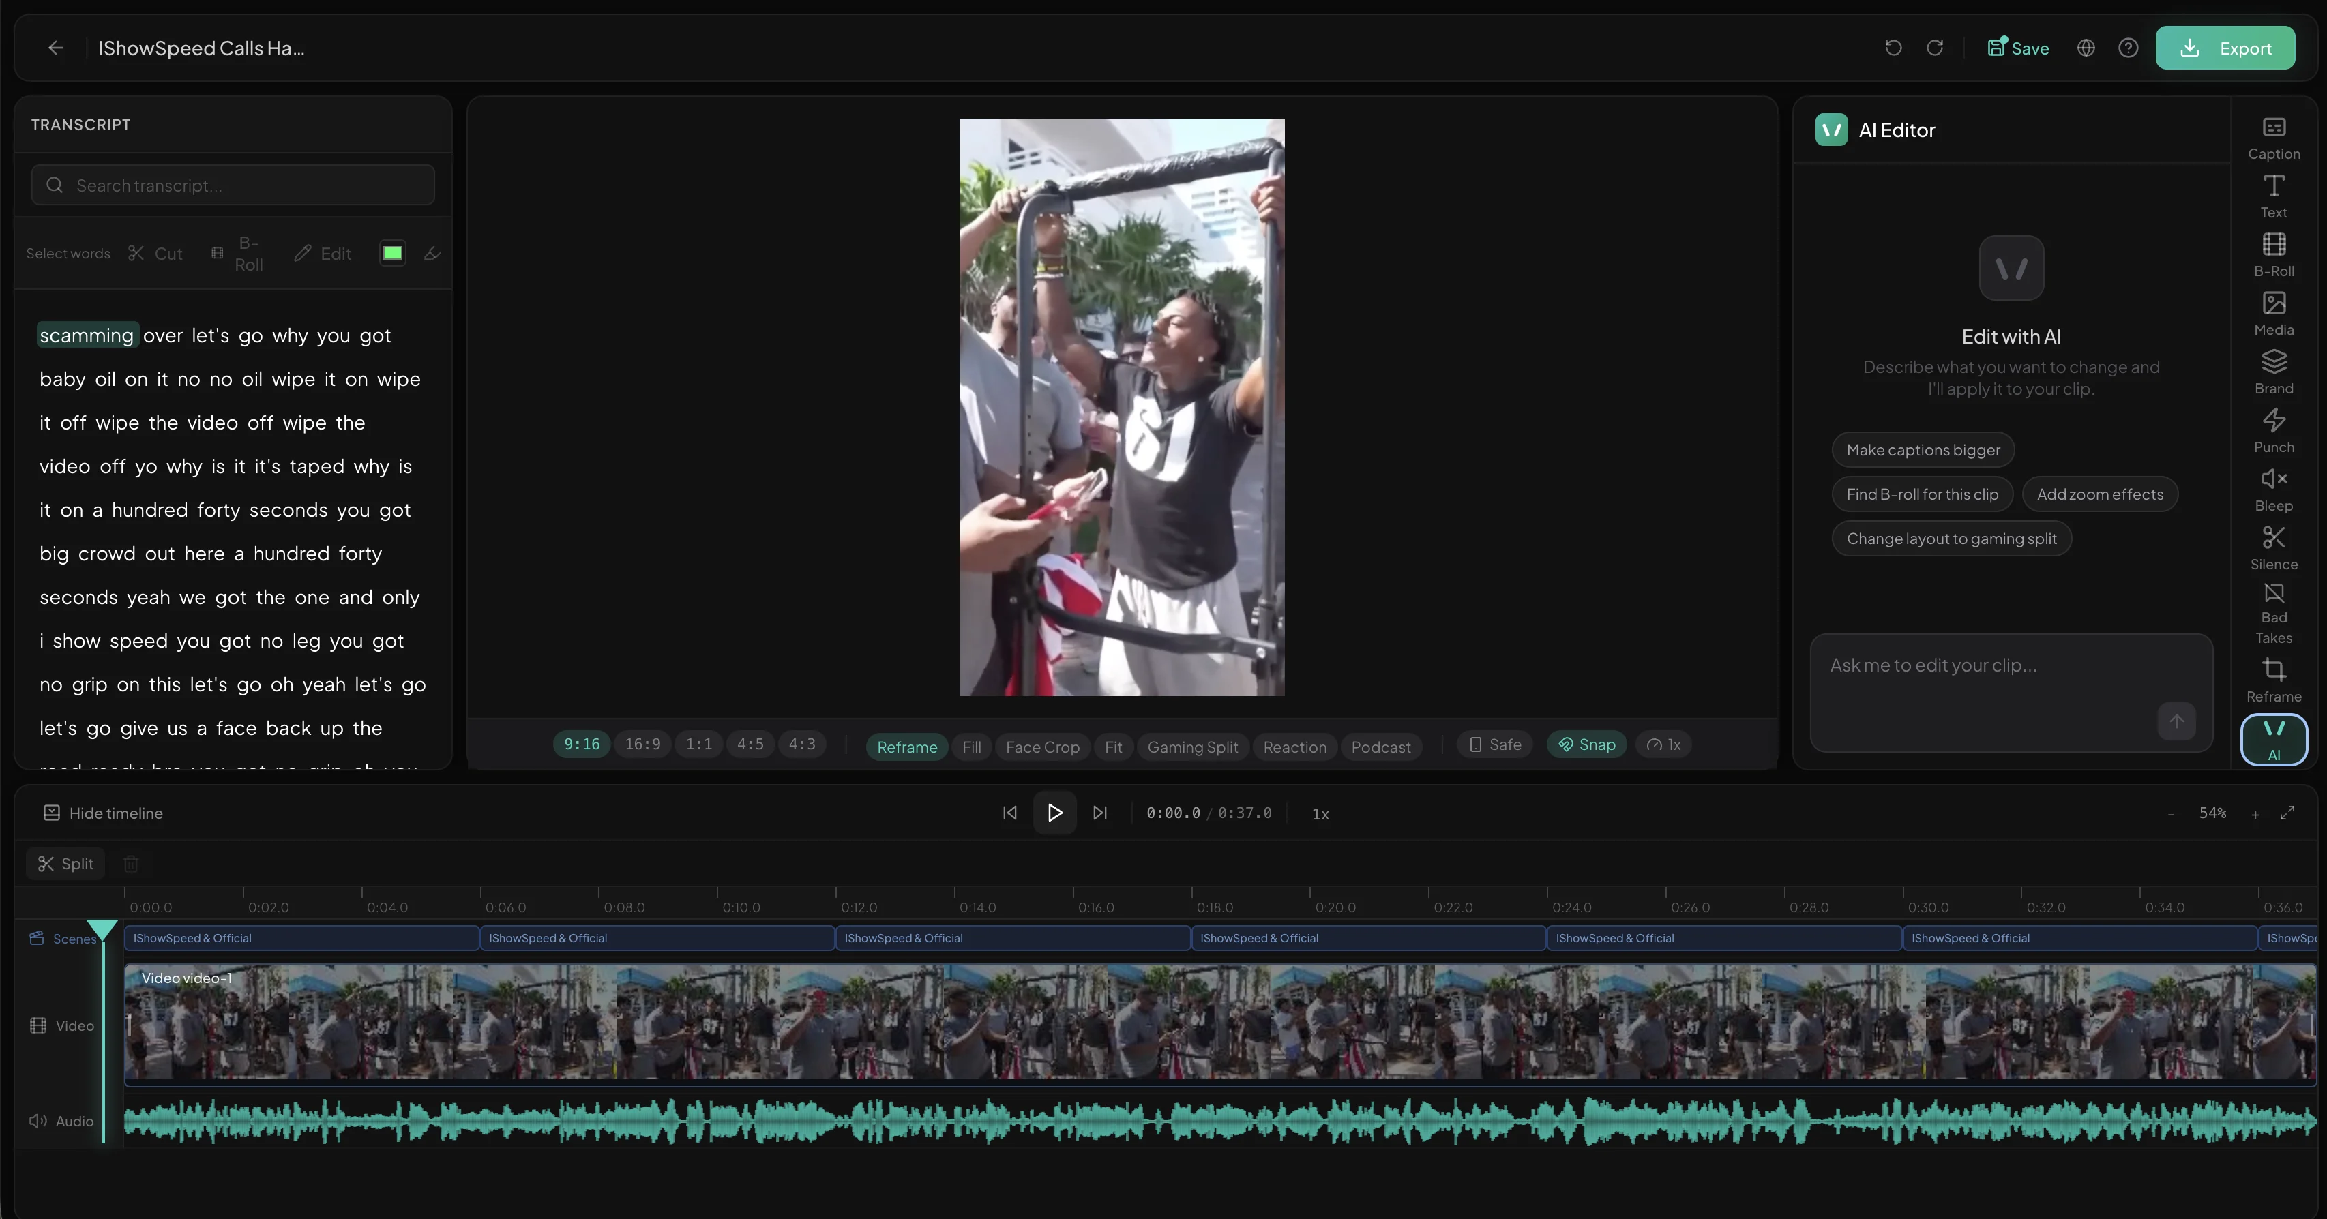Open the B-Roll panel
2327x1219 pixels.
click(x=2274, y=256)
